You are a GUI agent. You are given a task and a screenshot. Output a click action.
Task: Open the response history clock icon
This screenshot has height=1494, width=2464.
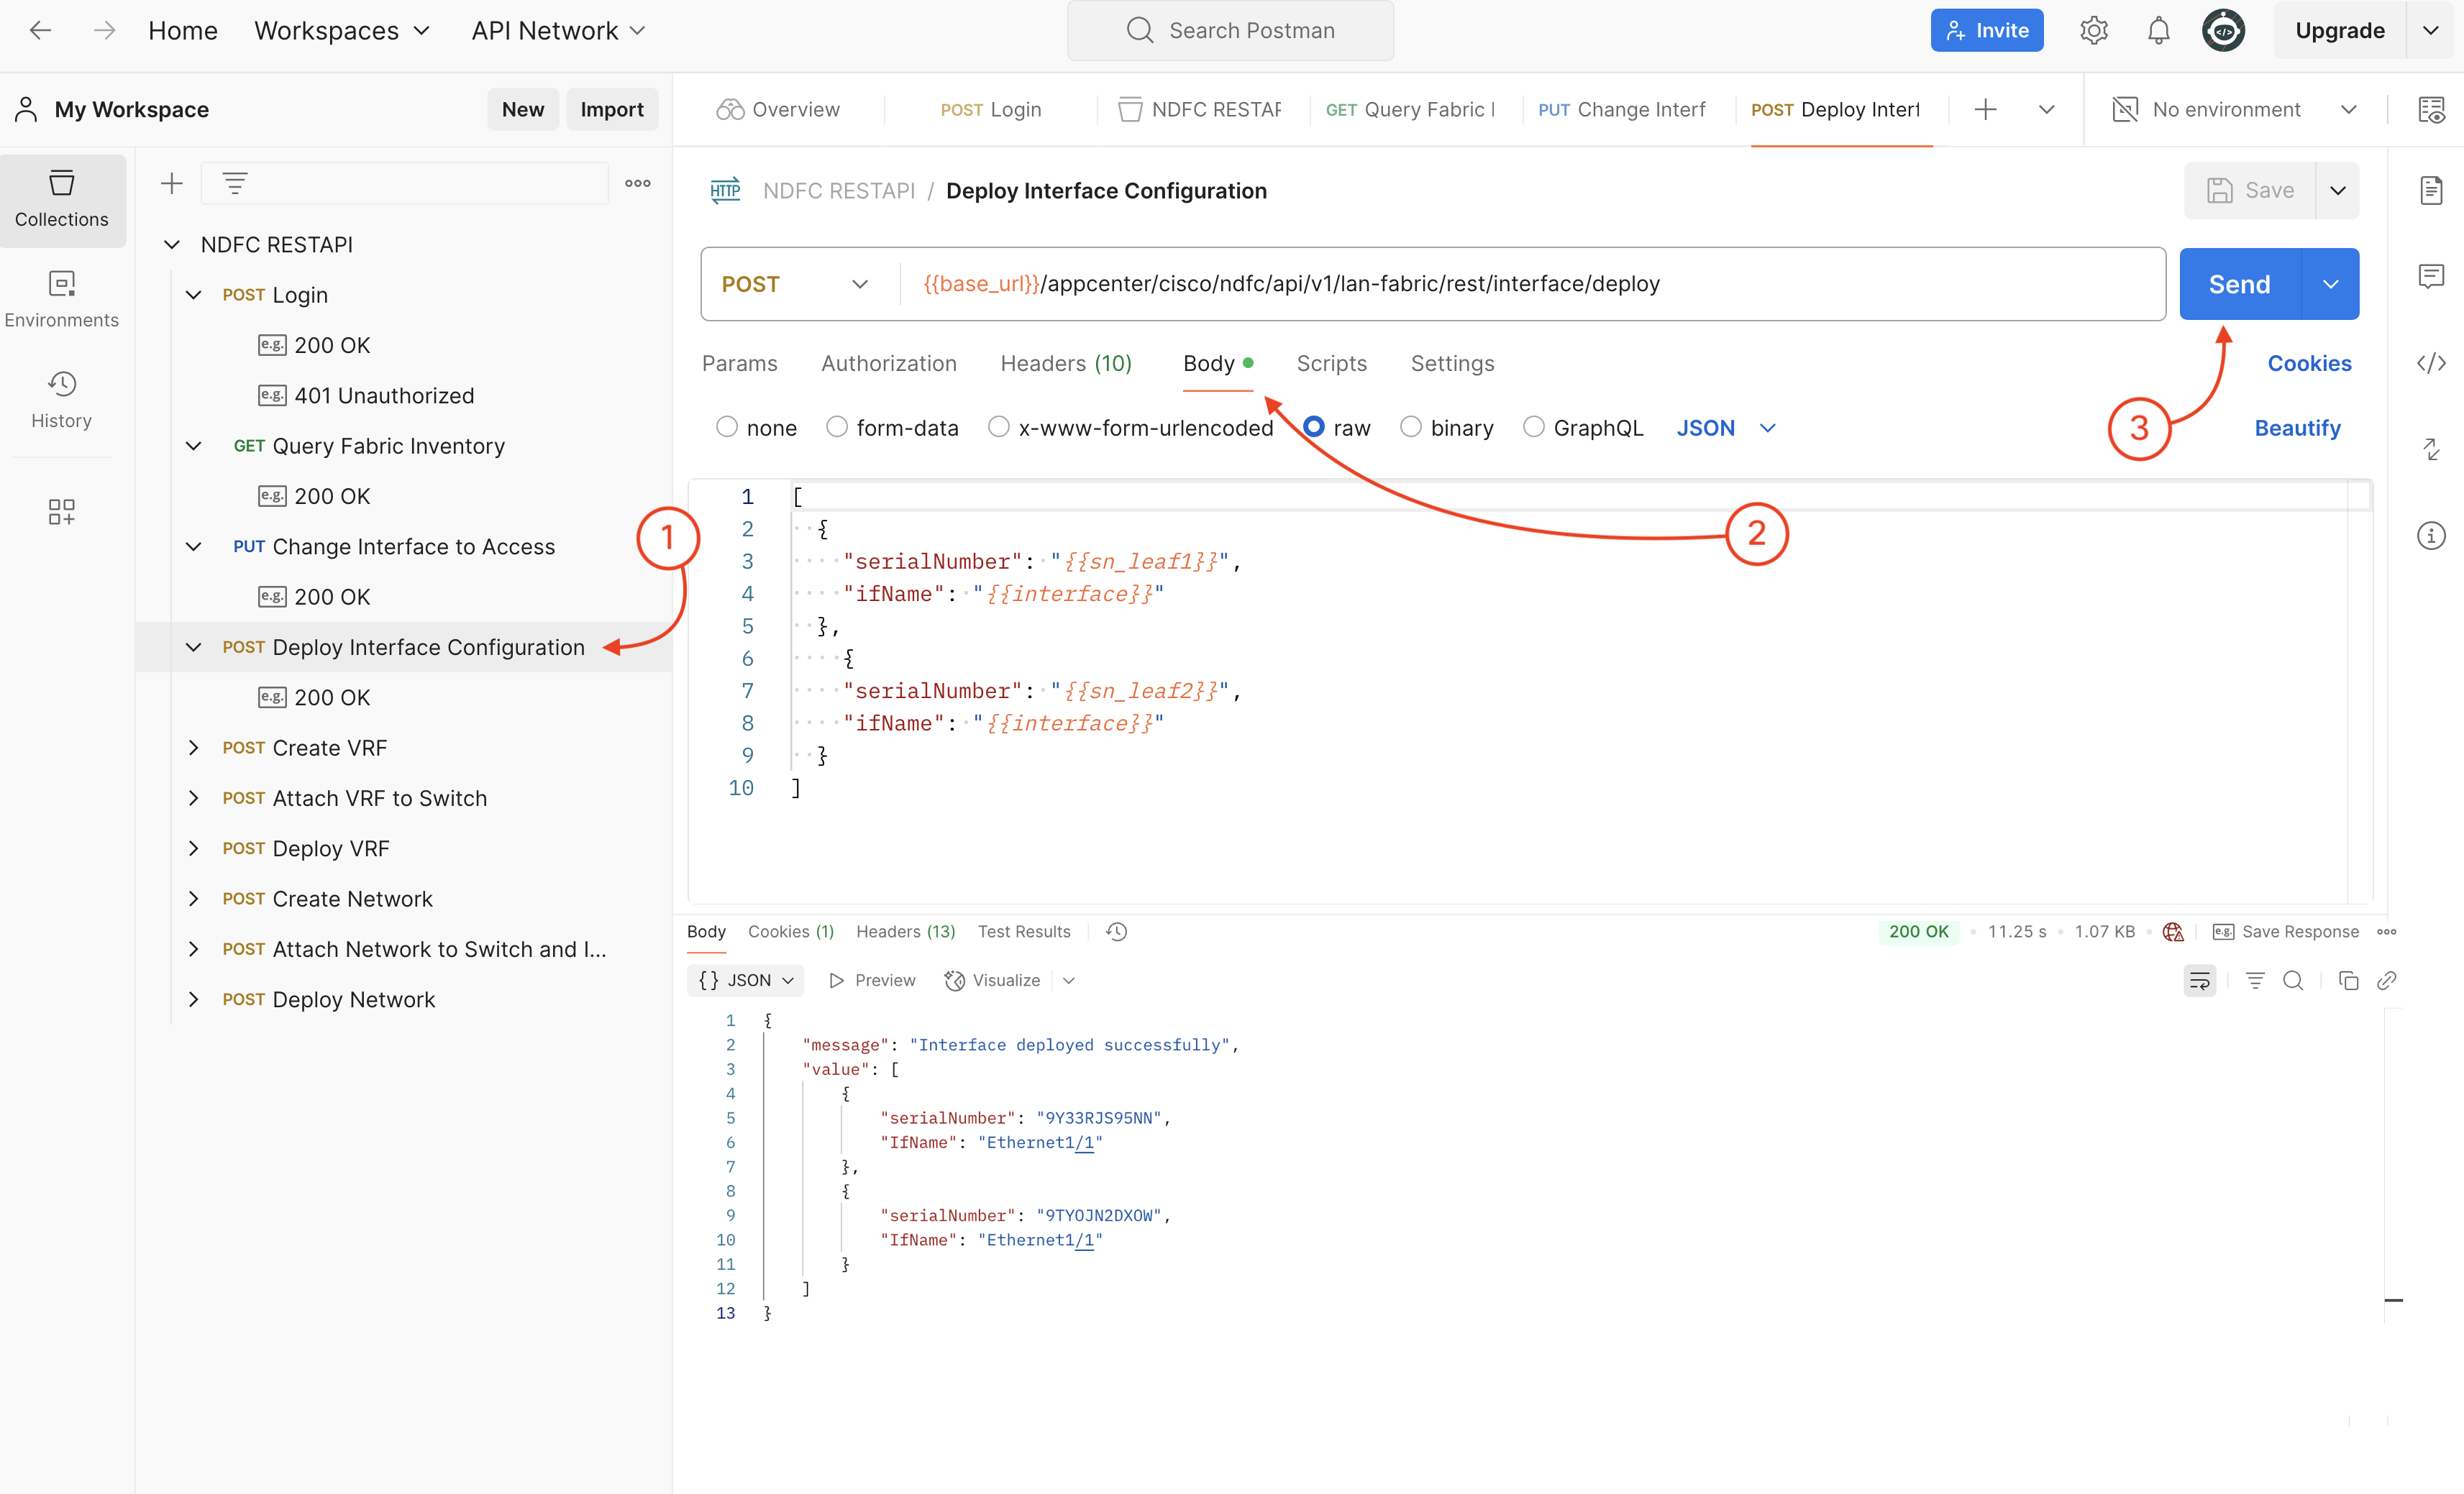tap(1117, 931)
